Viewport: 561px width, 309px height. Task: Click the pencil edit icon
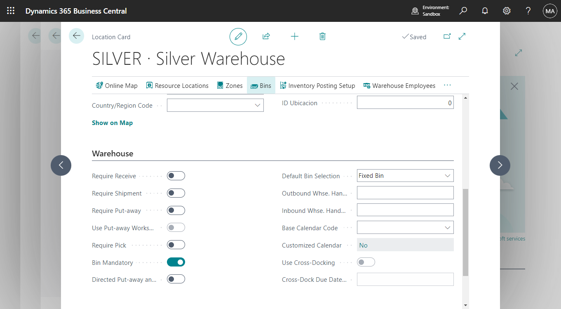(238, 37)
